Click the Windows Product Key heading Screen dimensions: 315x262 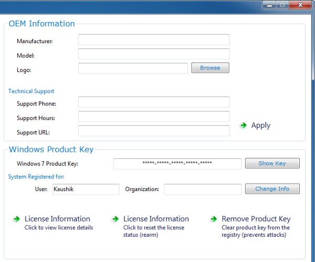[51, 149]
